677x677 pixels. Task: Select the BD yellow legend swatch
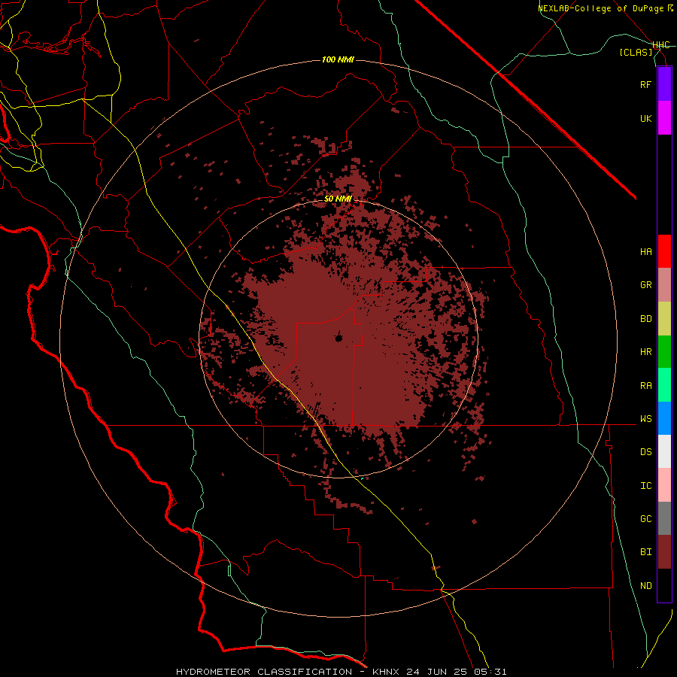(x=664, y=318)
